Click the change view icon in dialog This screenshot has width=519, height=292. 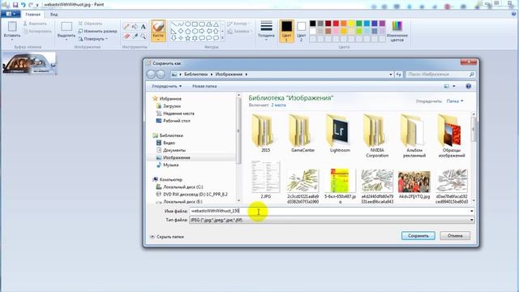pyautogui.click(x=447, y=87)
